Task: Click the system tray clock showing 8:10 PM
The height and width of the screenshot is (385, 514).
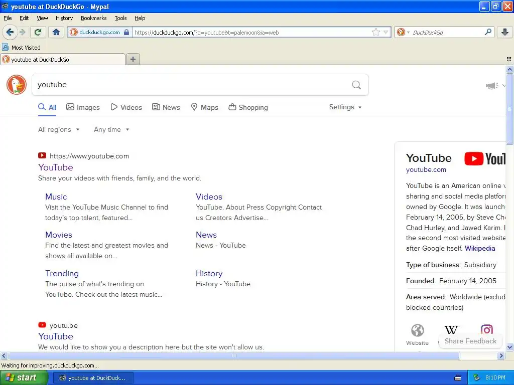Action: (x=495, y=378)
